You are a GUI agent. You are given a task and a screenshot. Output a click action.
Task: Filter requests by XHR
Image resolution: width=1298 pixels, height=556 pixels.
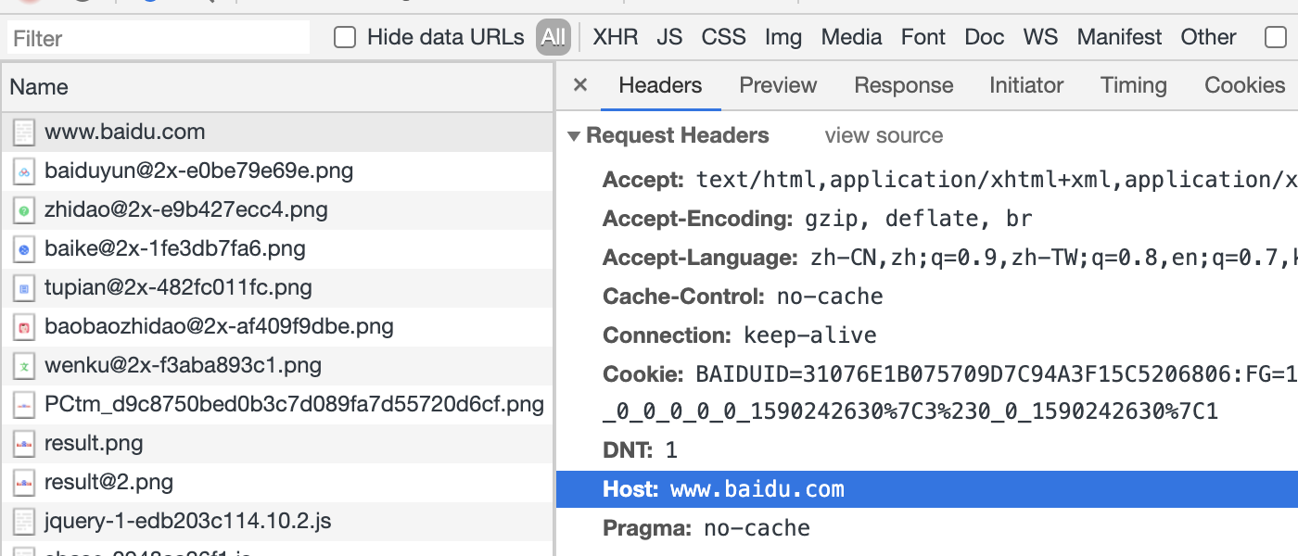[x=616, y=37]
